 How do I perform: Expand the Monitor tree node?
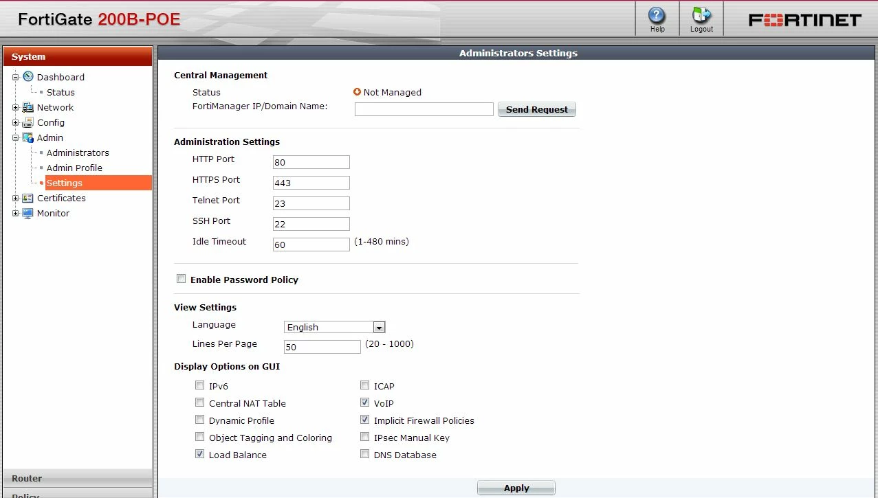16,213
